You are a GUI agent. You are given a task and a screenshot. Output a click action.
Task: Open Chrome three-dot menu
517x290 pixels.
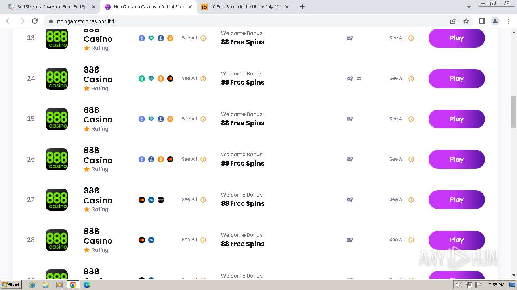point(509,21)
